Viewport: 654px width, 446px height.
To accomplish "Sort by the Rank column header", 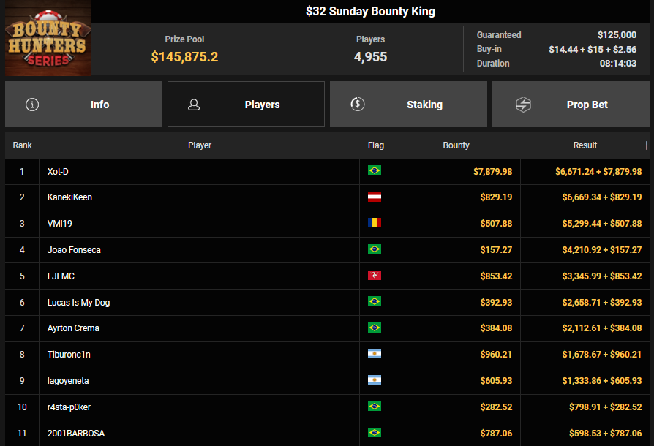I will [23, 145].
